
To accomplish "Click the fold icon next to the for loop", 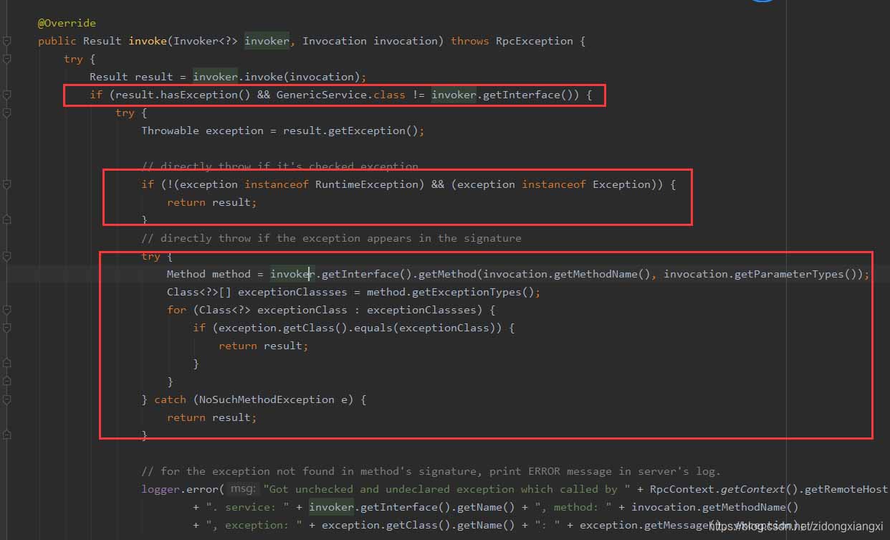I will click(7, 310).
